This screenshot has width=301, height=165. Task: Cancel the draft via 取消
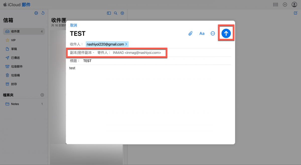[x=73, y=25]
